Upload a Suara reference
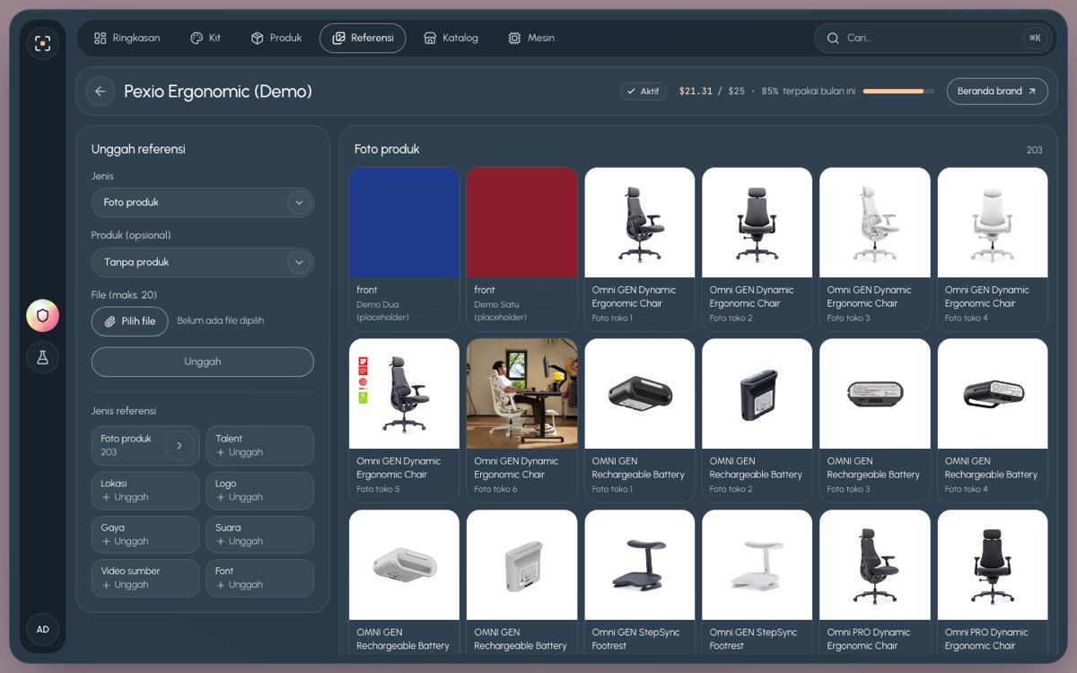The height and width of the screenshot is (673, 1077). tap(259, 534)
